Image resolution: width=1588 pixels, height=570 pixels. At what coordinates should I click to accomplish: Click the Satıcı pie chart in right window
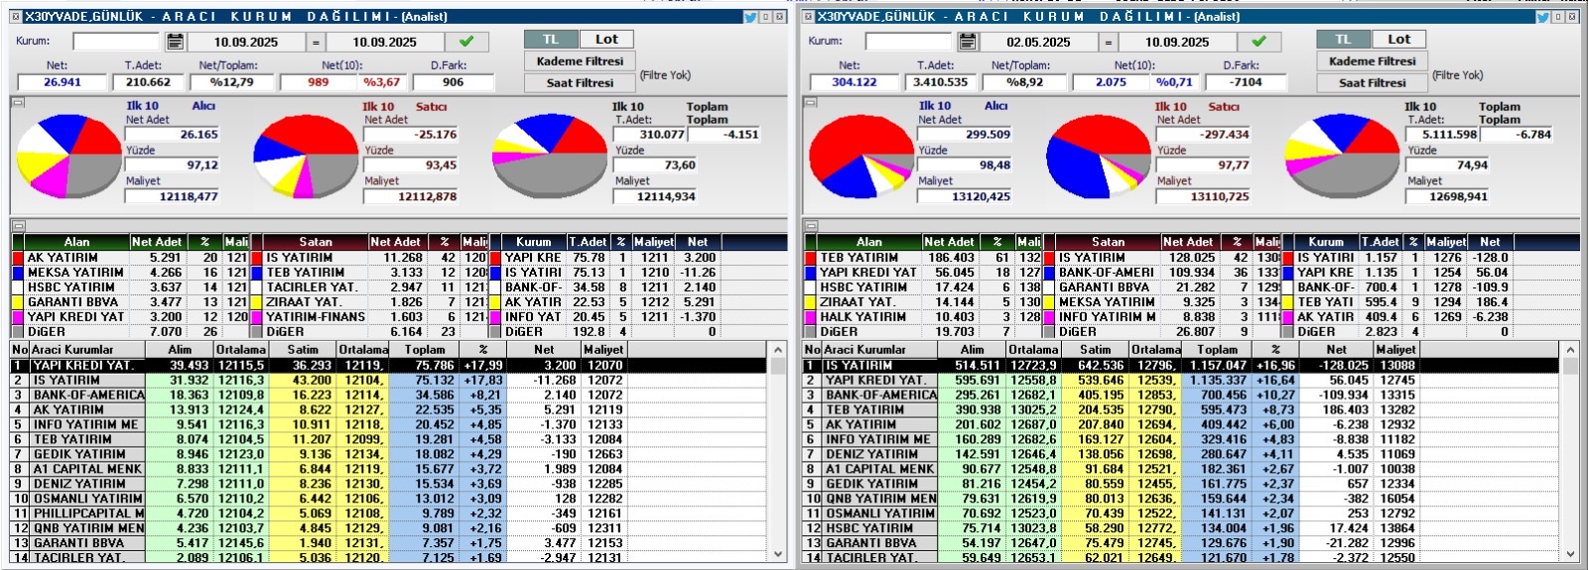pyautogui.click(x=1098, y=156)
